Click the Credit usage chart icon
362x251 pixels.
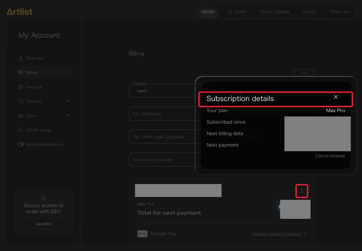[x=20, y=130]
